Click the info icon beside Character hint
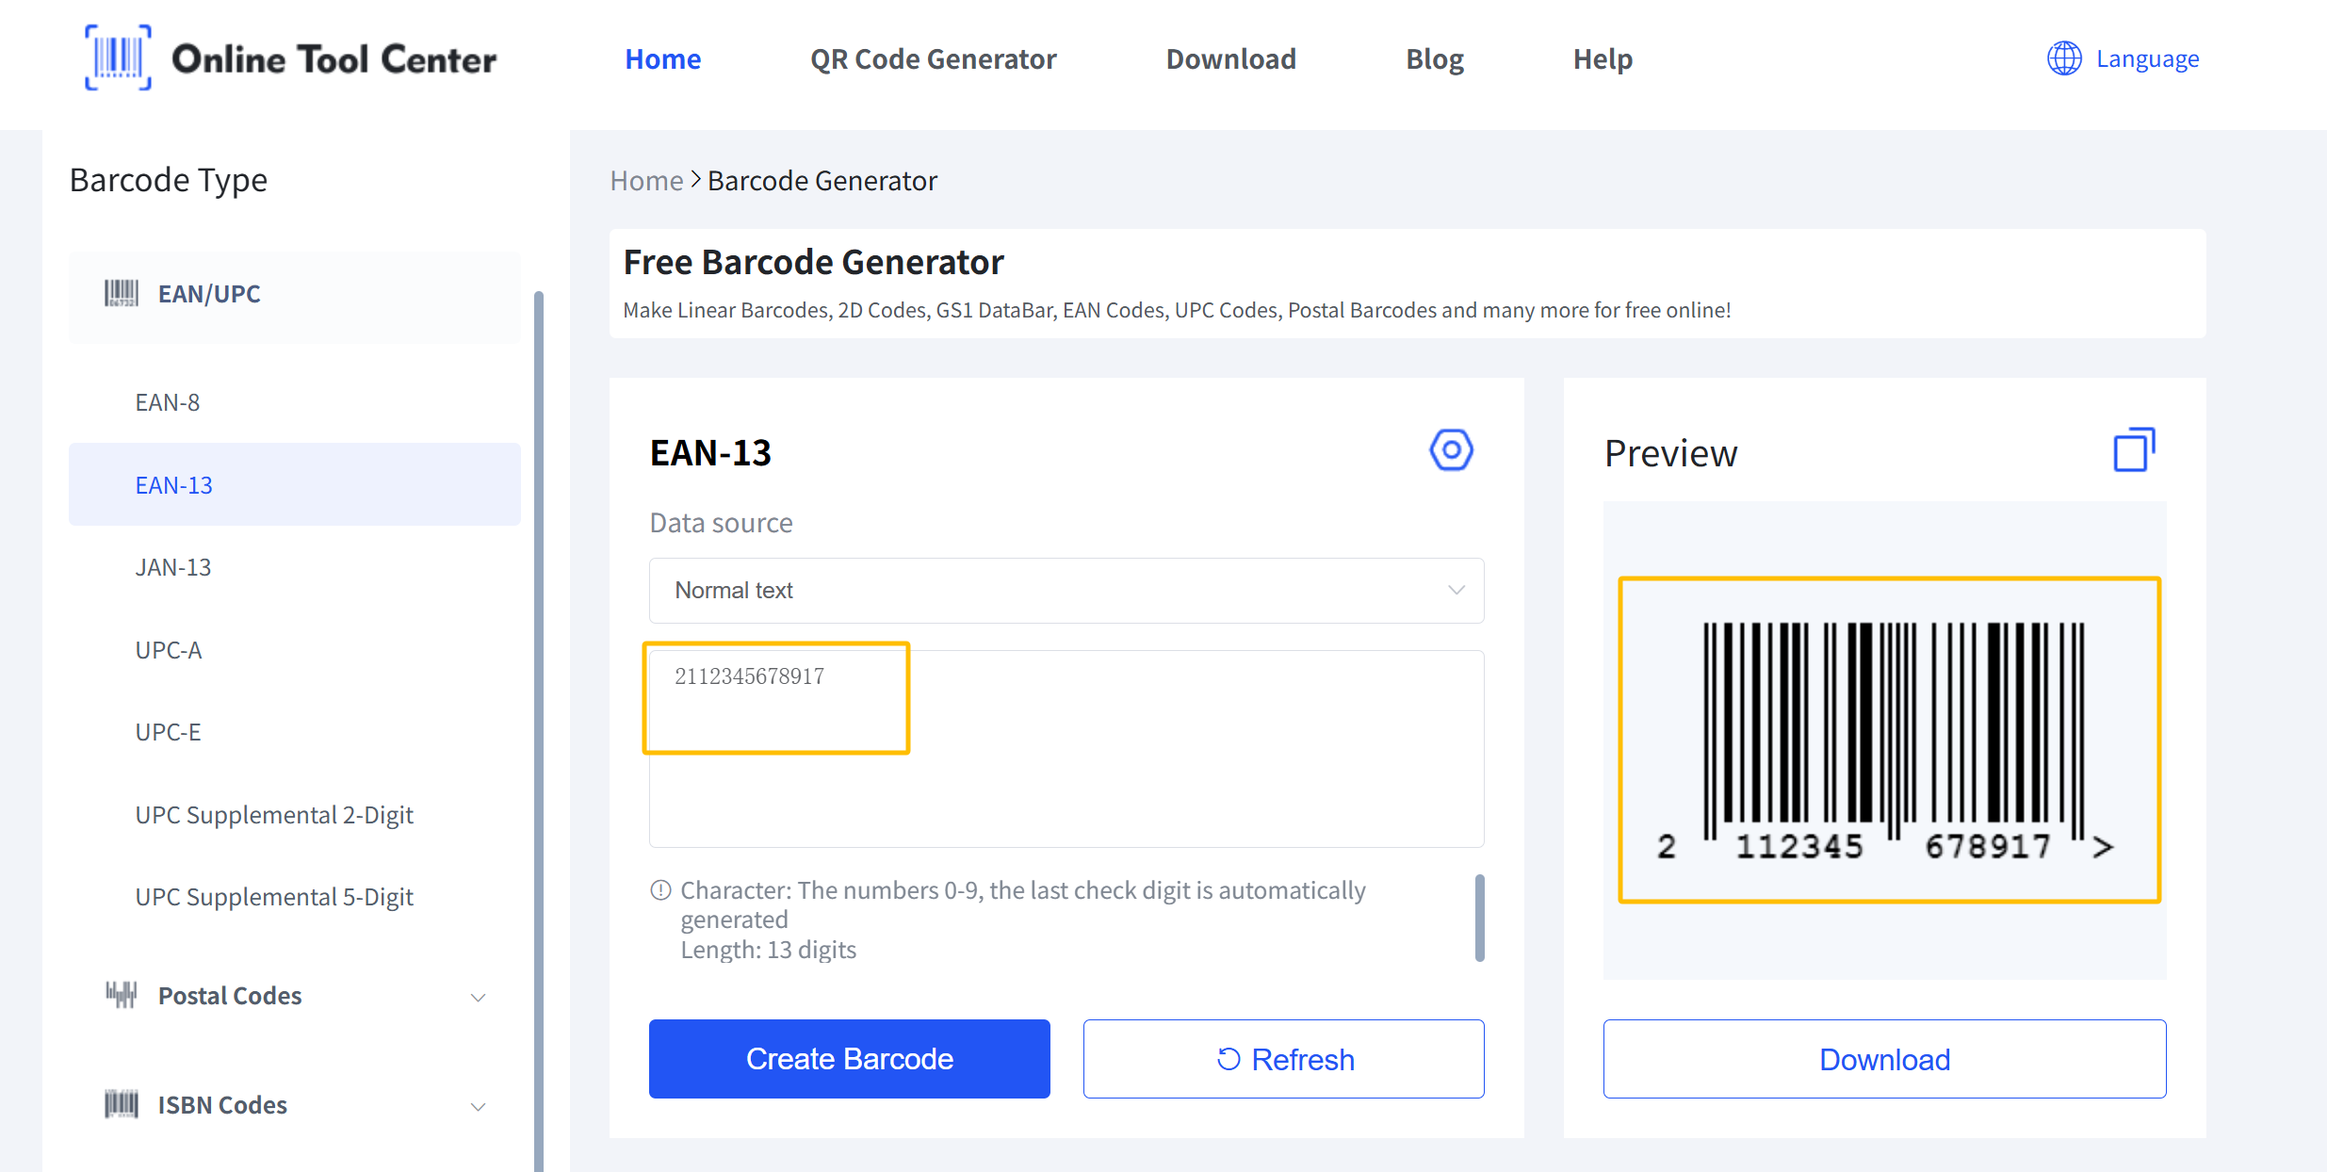2327x1172 pixels. click(x=660, y=890)
